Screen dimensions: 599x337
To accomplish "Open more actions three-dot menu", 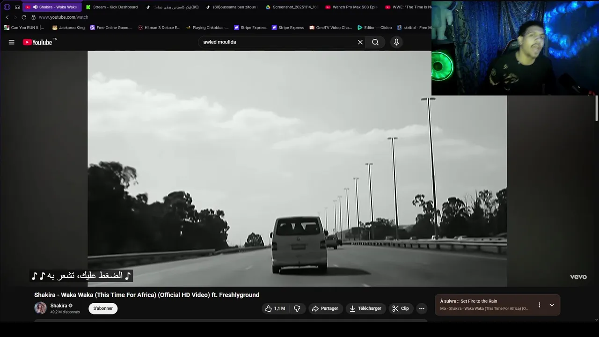I will click(422, 308).
